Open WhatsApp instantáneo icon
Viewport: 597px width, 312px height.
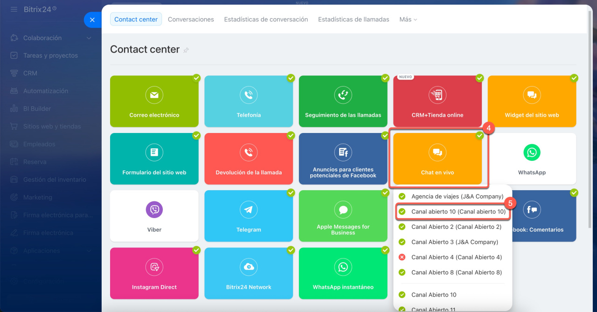coord(343,267)
